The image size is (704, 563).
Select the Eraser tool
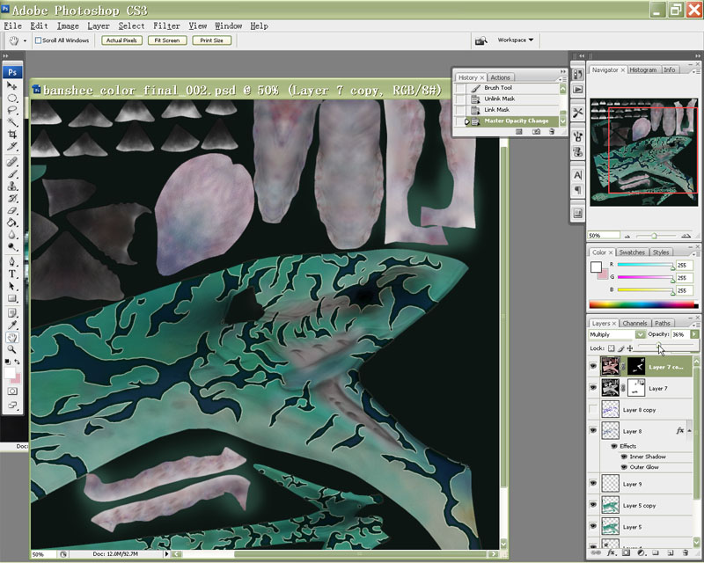coord(12,210)
